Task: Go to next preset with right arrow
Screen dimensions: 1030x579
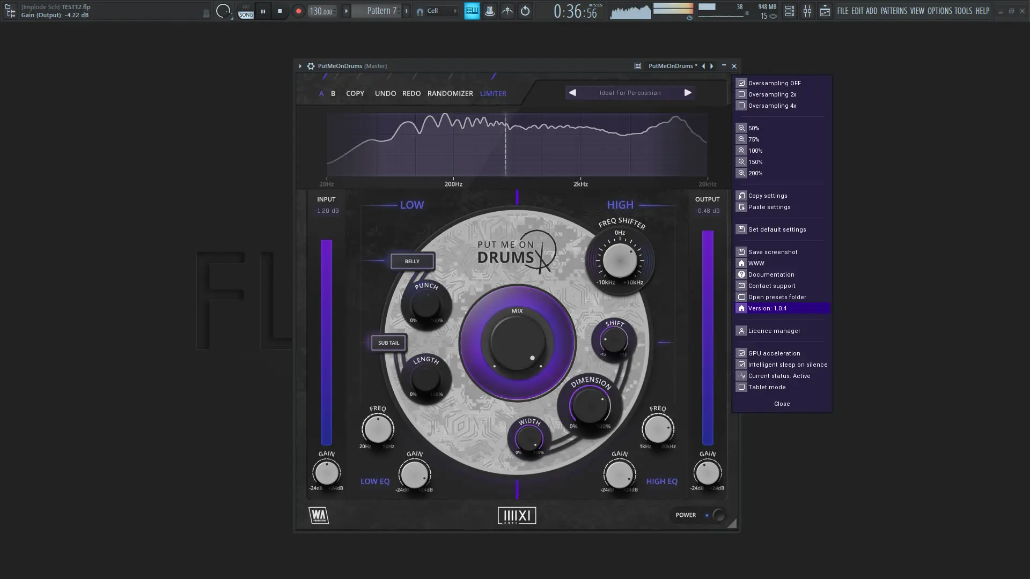Action: click(x=688, y=93)
